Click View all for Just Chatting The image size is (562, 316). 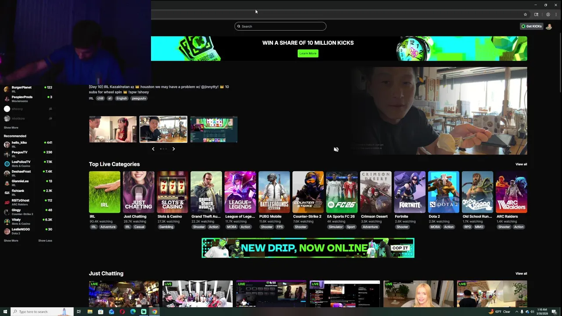(x=521, y=273)
